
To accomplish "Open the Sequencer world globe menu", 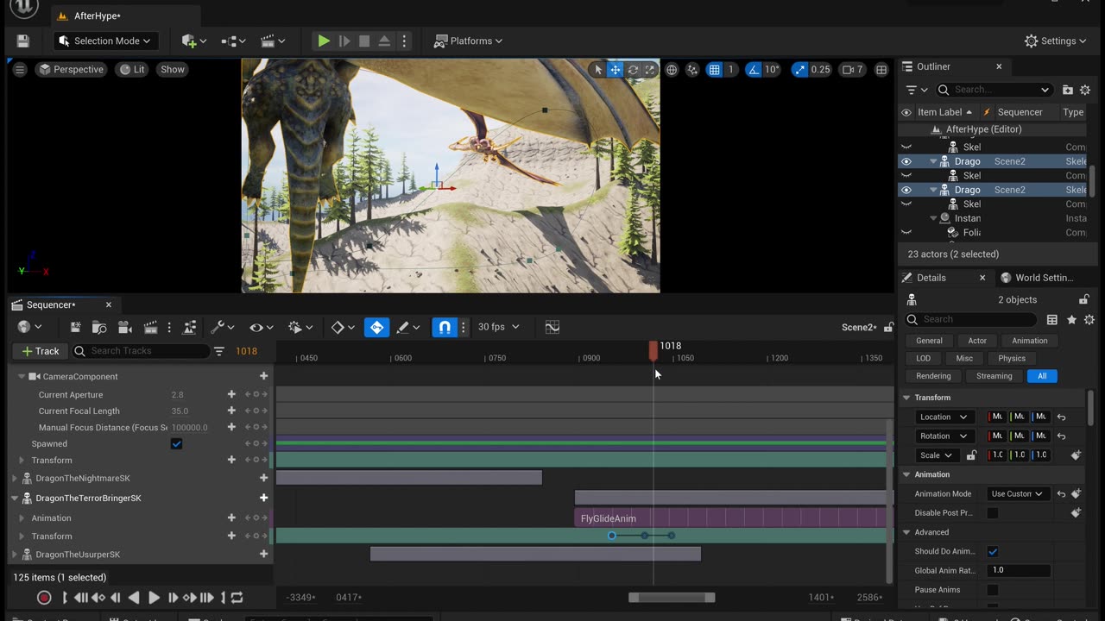I will click(x=28, y=327).
